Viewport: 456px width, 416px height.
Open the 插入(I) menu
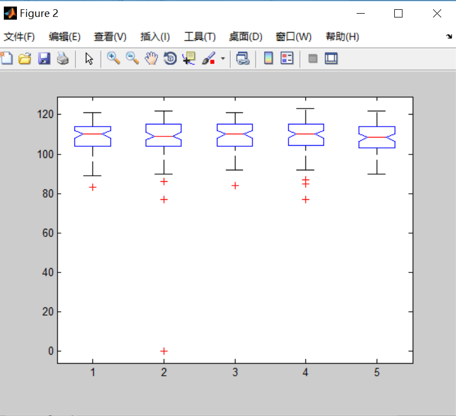click(x=155, y=37)
